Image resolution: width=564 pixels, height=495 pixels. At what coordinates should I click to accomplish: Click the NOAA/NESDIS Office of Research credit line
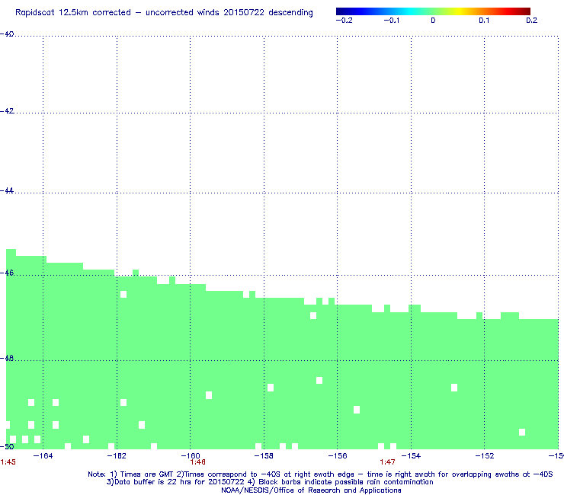(311, 490)
